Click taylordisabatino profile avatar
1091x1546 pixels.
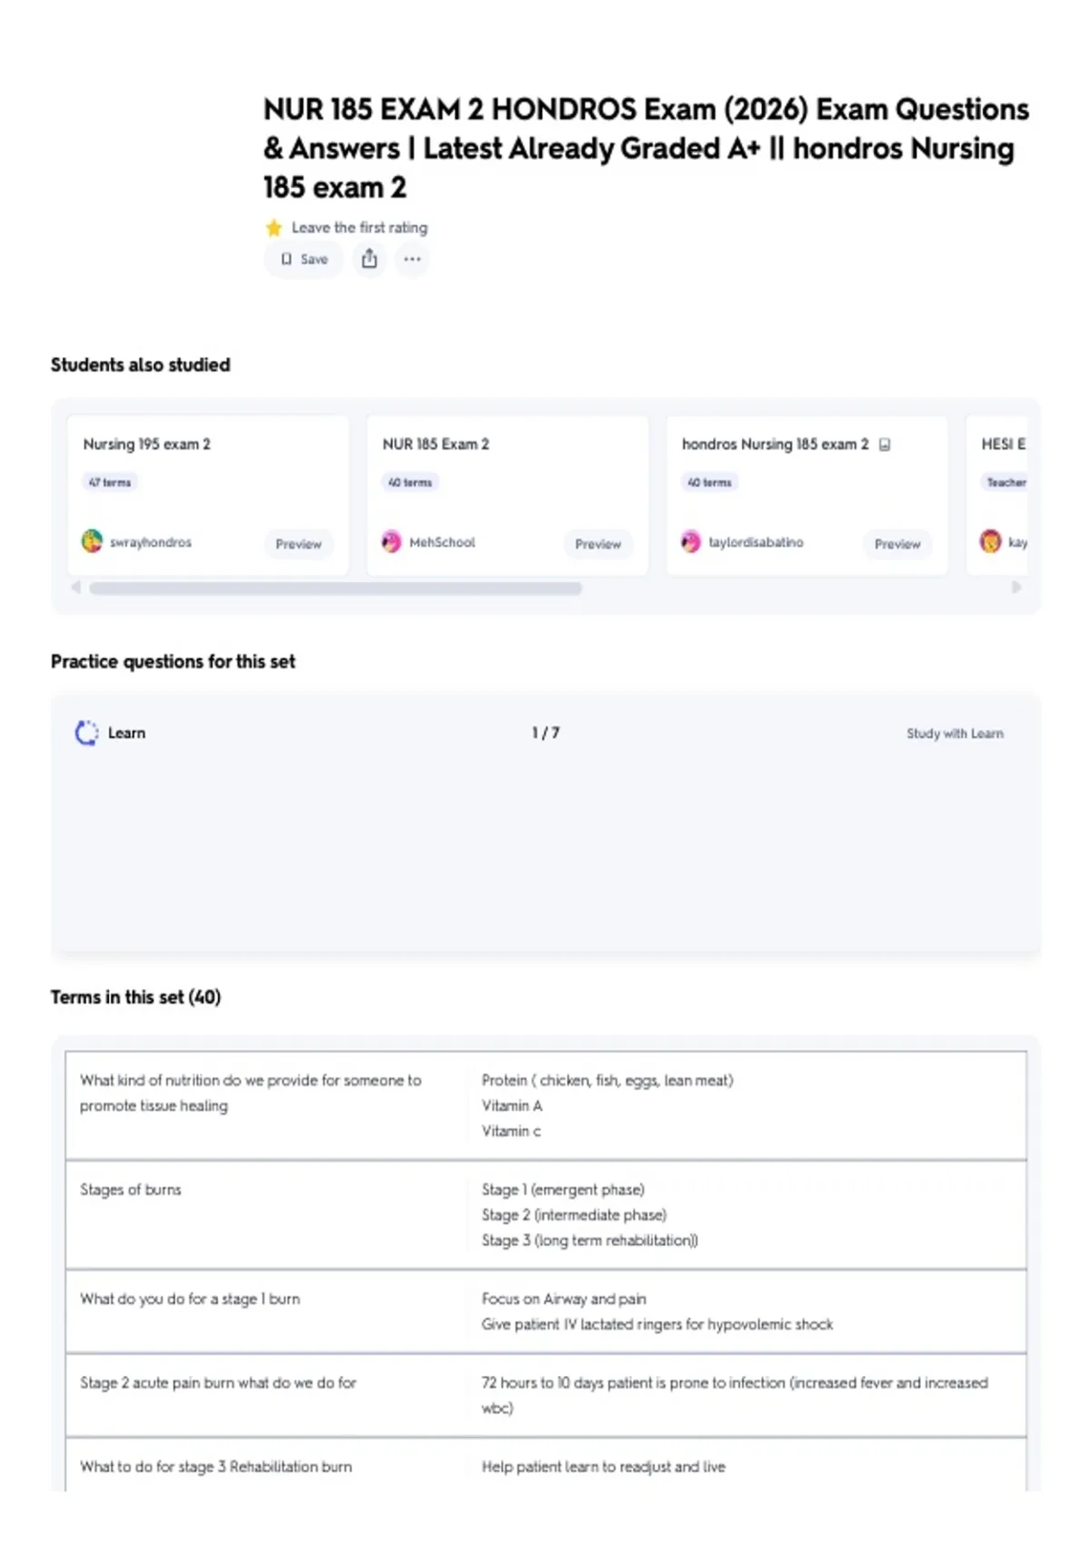pos(691,541)
